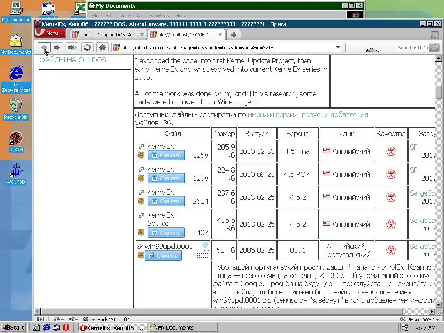Click Скачать for KernelEx 237.6 Кб file
Viewport: 444px width, 333px height.
[x=166, y=201]
